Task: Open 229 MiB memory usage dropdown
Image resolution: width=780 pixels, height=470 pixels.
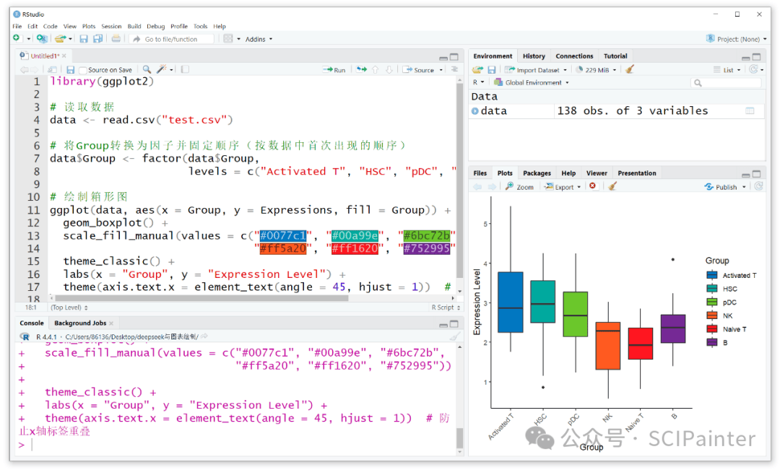Action: [596, 70]
